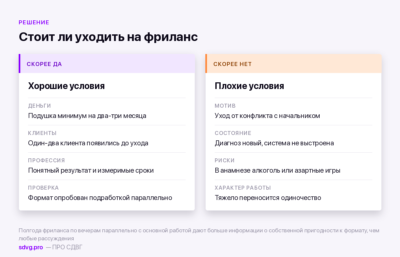Image resolution: width=400 pixels, height=257 pixels.
Task: Click the 'КЛИЕНТЫ' row label
Action: click(42, 133)
